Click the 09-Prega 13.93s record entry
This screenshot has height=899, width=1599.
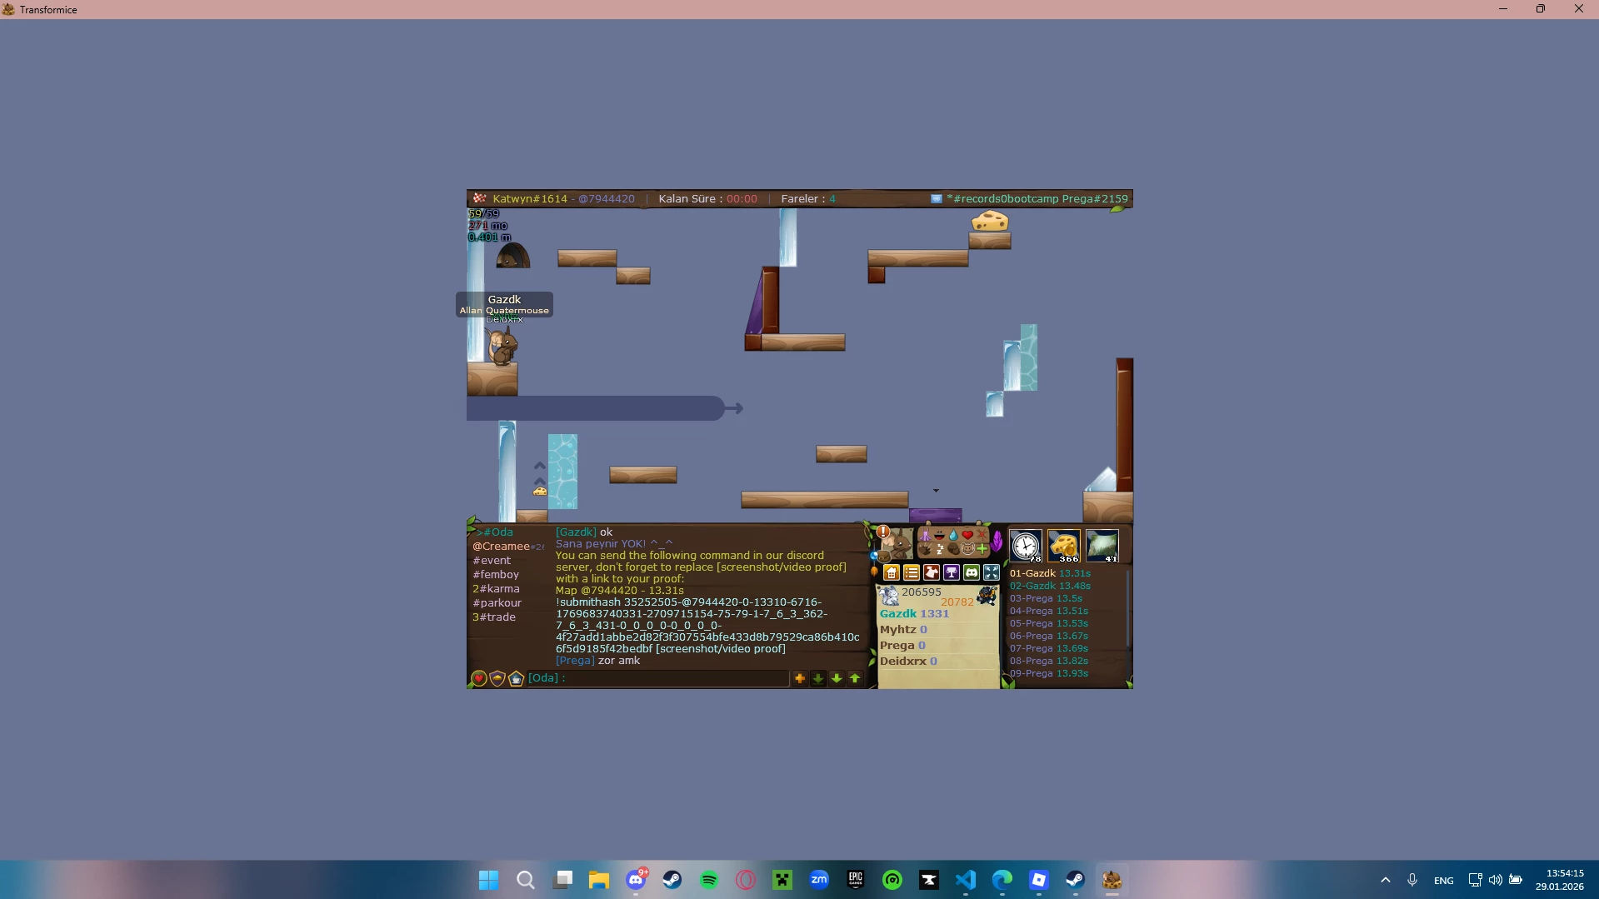coord(1049,673)
